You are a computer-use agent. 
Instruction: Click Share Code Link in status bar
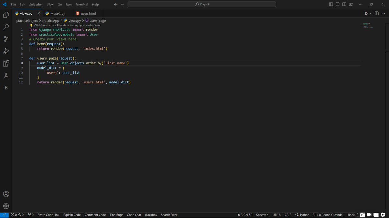point(48,215)
